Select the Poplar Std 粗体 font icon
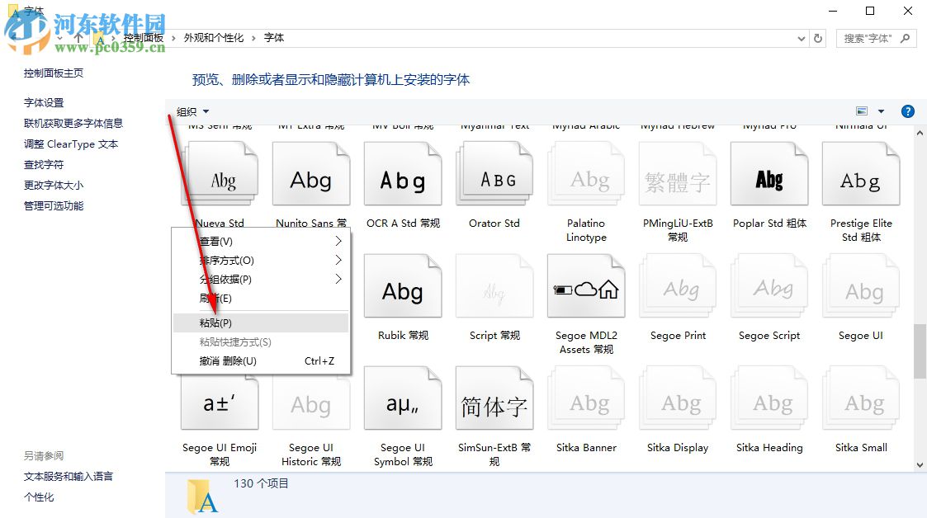Image resolution: width=927 pixels, height=518 pixels. point(769,173)
